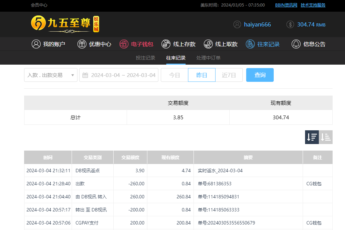This screenshot has height=230, width=345.
Task: Click the dollar balance icon
Action: tap(290, 24)
